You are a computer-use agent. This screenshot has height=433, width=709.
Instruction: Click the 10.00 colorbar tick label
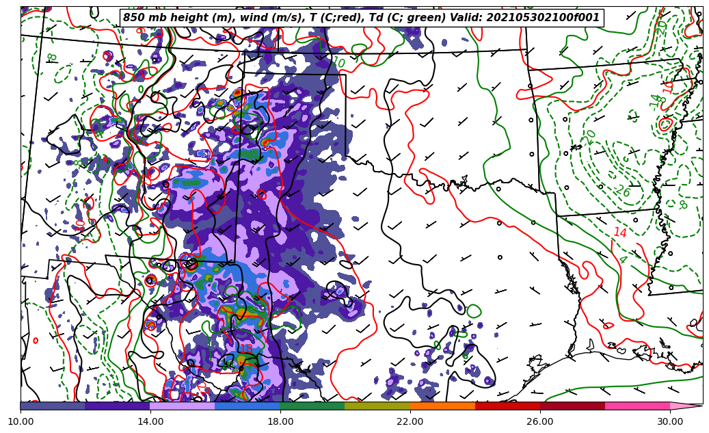coord(21,421)
